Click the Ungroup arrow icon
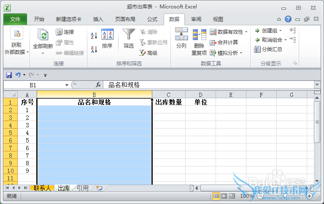The width and height of the screenshot is (324, 204). click(x=257, y=40)
